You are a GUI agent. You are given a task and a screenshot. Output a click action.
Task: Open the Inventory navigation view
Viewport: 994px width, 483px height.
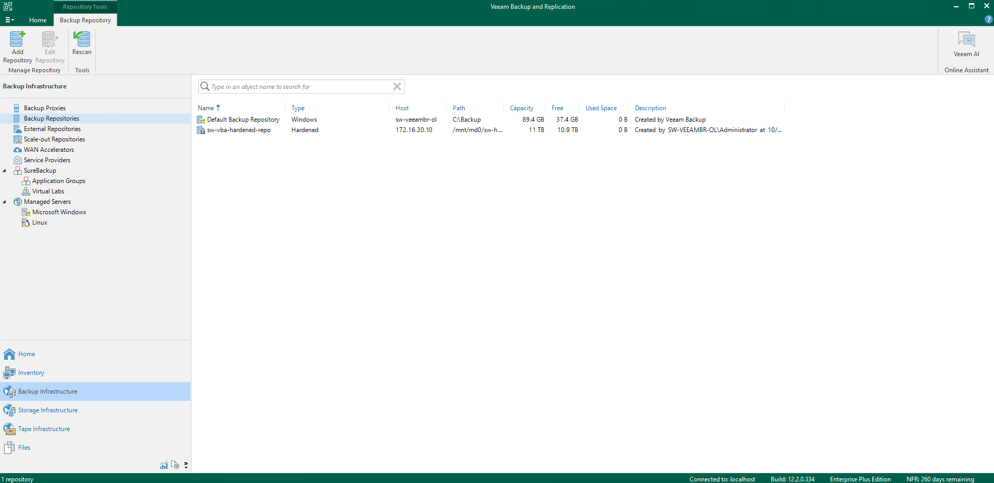coord(95,373)
